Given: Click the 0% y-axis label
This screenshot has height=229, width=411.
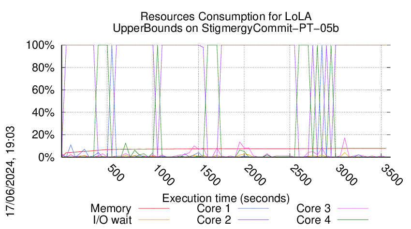Looking at the screenshot, I should coord(46,157).
